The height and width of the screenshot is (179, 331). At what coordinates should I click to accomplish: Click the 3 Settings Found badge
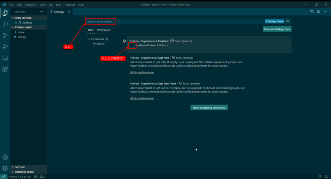(x=274, y=21)
